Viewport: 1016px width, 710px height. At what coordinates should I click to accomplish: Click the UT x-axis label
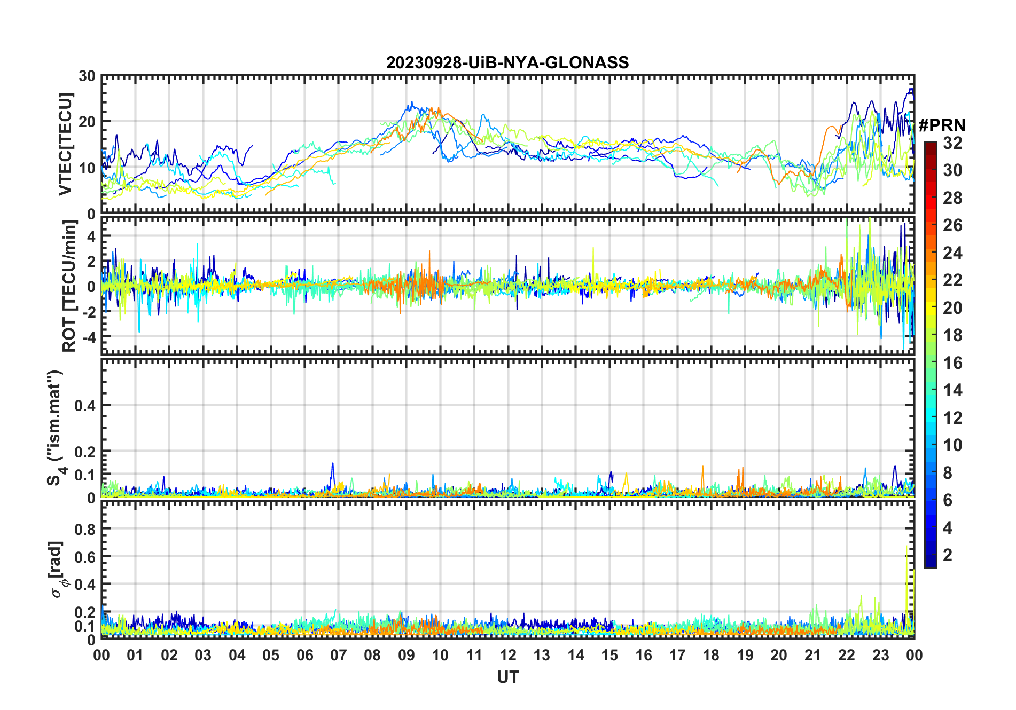[x=507, y=677]
